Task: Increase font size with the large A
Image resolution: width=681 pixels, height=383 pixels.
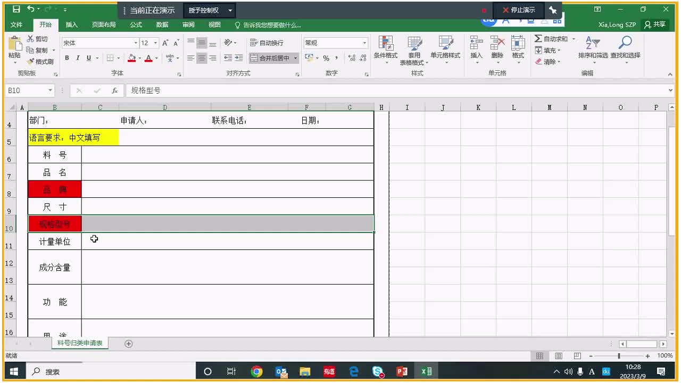Action: coord(165,43)
